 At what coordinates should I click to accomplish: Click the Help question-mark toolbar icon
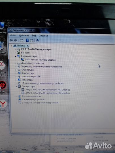point(27,40)
